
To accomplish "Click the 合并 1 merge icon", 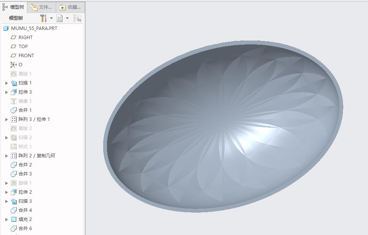I will pyautogui.click(x=14, y=110).
